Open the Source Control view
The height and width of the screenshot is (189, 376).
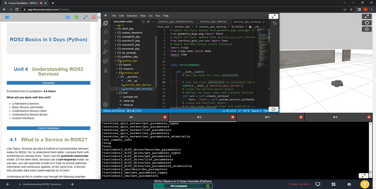pos(105,42)
